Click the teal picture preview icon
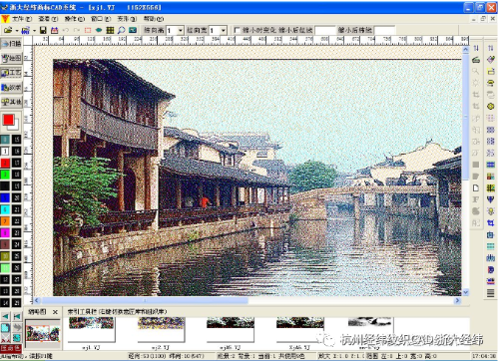 tap(133, 30)
